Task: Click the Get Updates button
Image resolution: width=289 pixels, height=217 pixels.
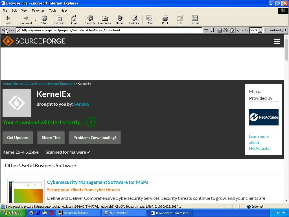Action: tap(18, 138)
